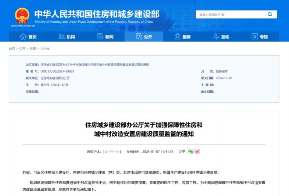Click issuing unit 住房城乡建设部办公厅
Image resolution: width=289 pixels, height=196 pixels.
tap(55, 78)
